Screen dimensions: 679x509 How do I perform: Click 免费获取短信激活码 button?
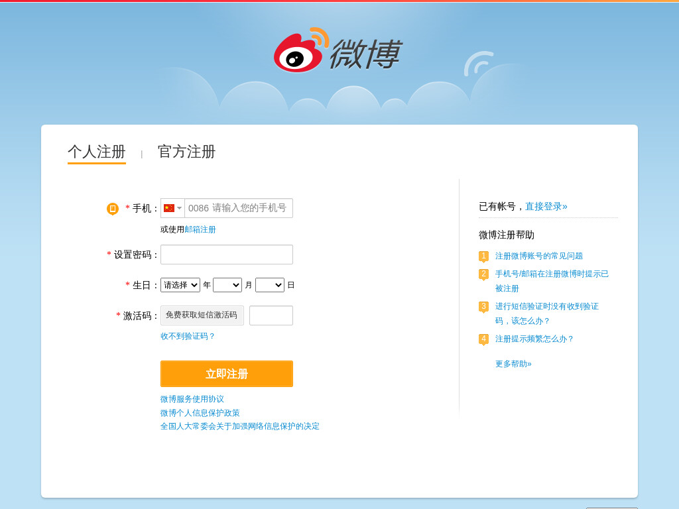pyautogui.click(x=202, y=315)
